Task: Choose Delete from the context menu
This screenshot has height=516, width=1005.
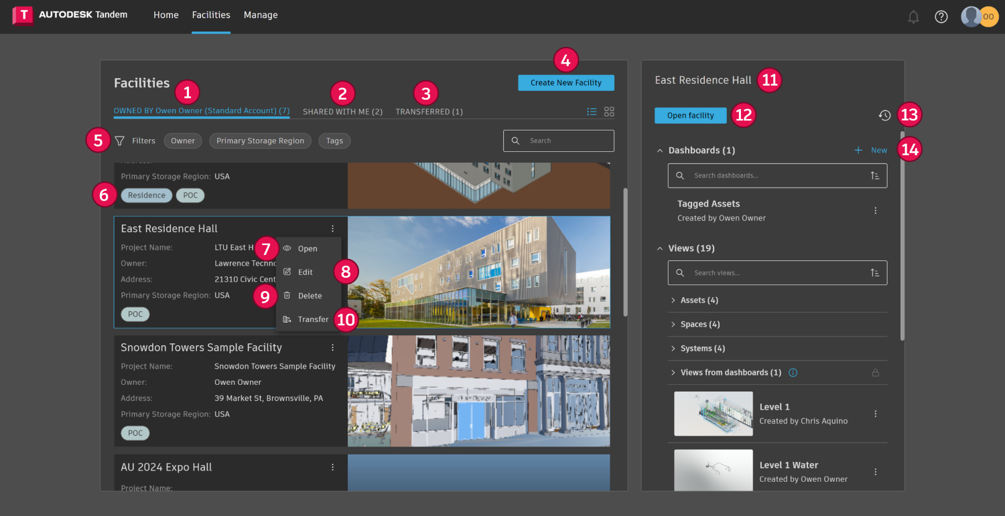Action: click(x=309, y=296)
